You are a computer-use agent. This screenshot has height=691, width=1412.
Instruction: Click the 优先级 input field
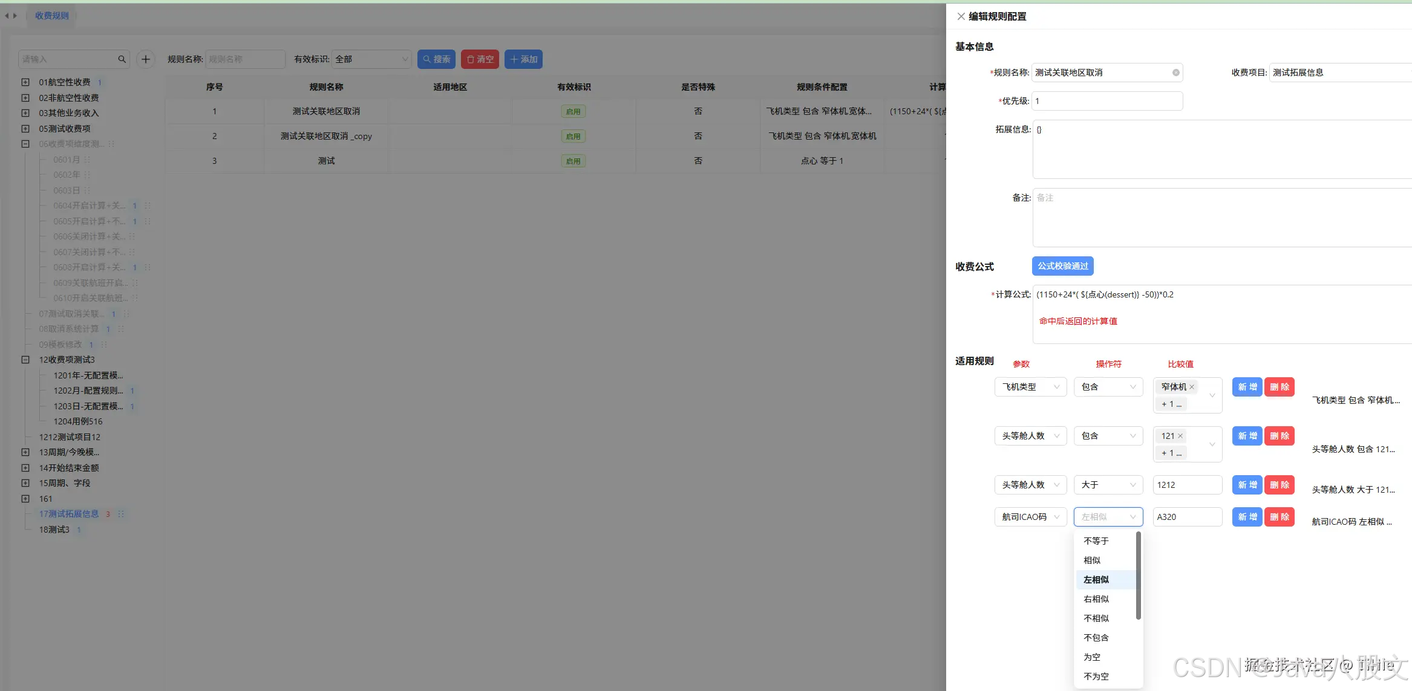(1106, 101)
